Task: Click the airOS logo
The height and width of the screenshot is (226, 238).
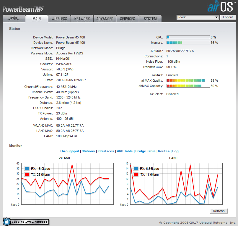Action: coord(221,7)
